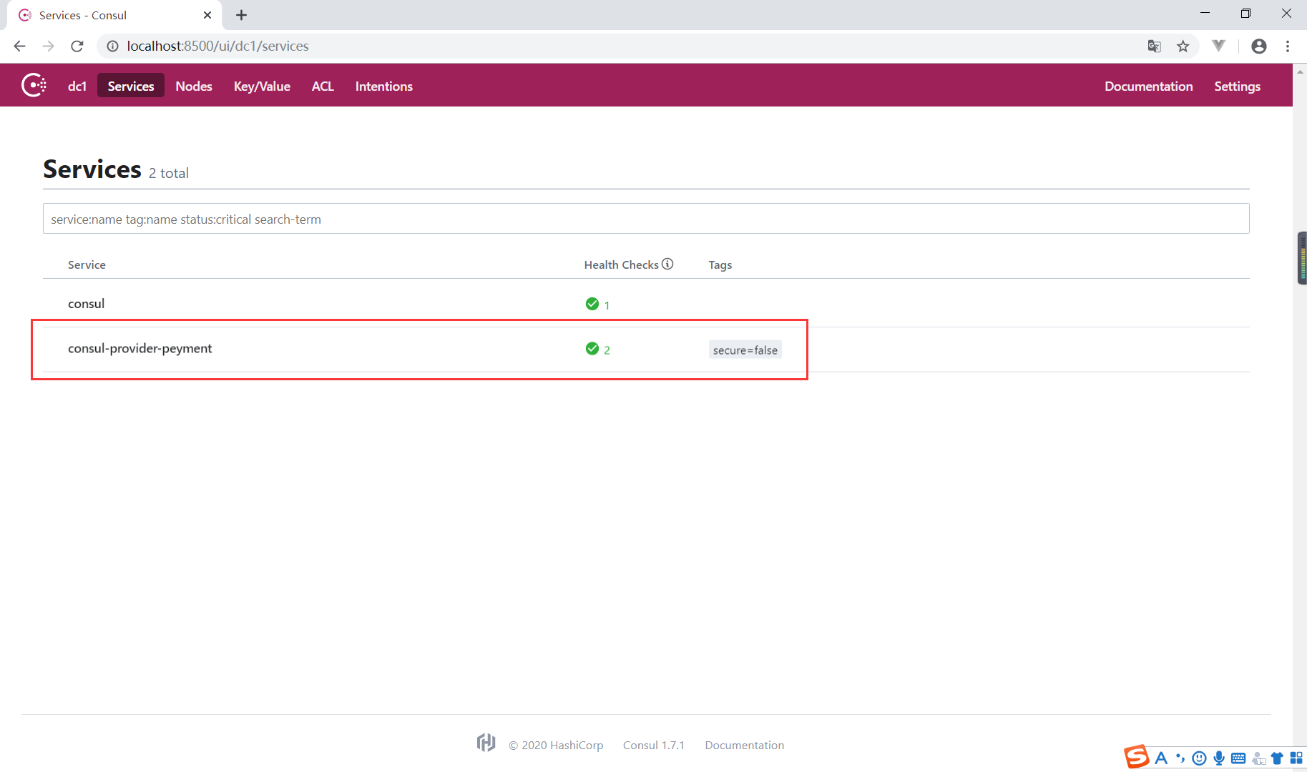Click the Service column header
The height and width of the screenshot is (772, 1307).
pos(87,264)
